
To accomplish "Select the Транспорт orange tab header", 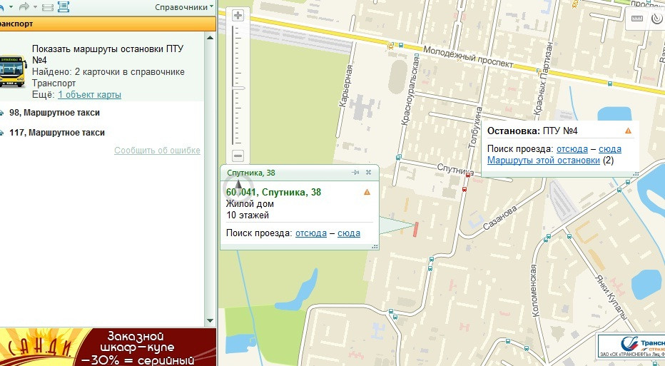I will coord(108,24).
